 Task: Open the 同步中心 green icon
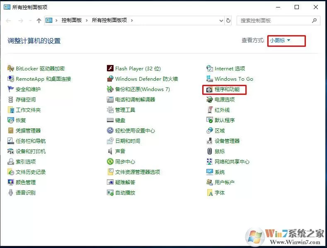tap(110, 161)
